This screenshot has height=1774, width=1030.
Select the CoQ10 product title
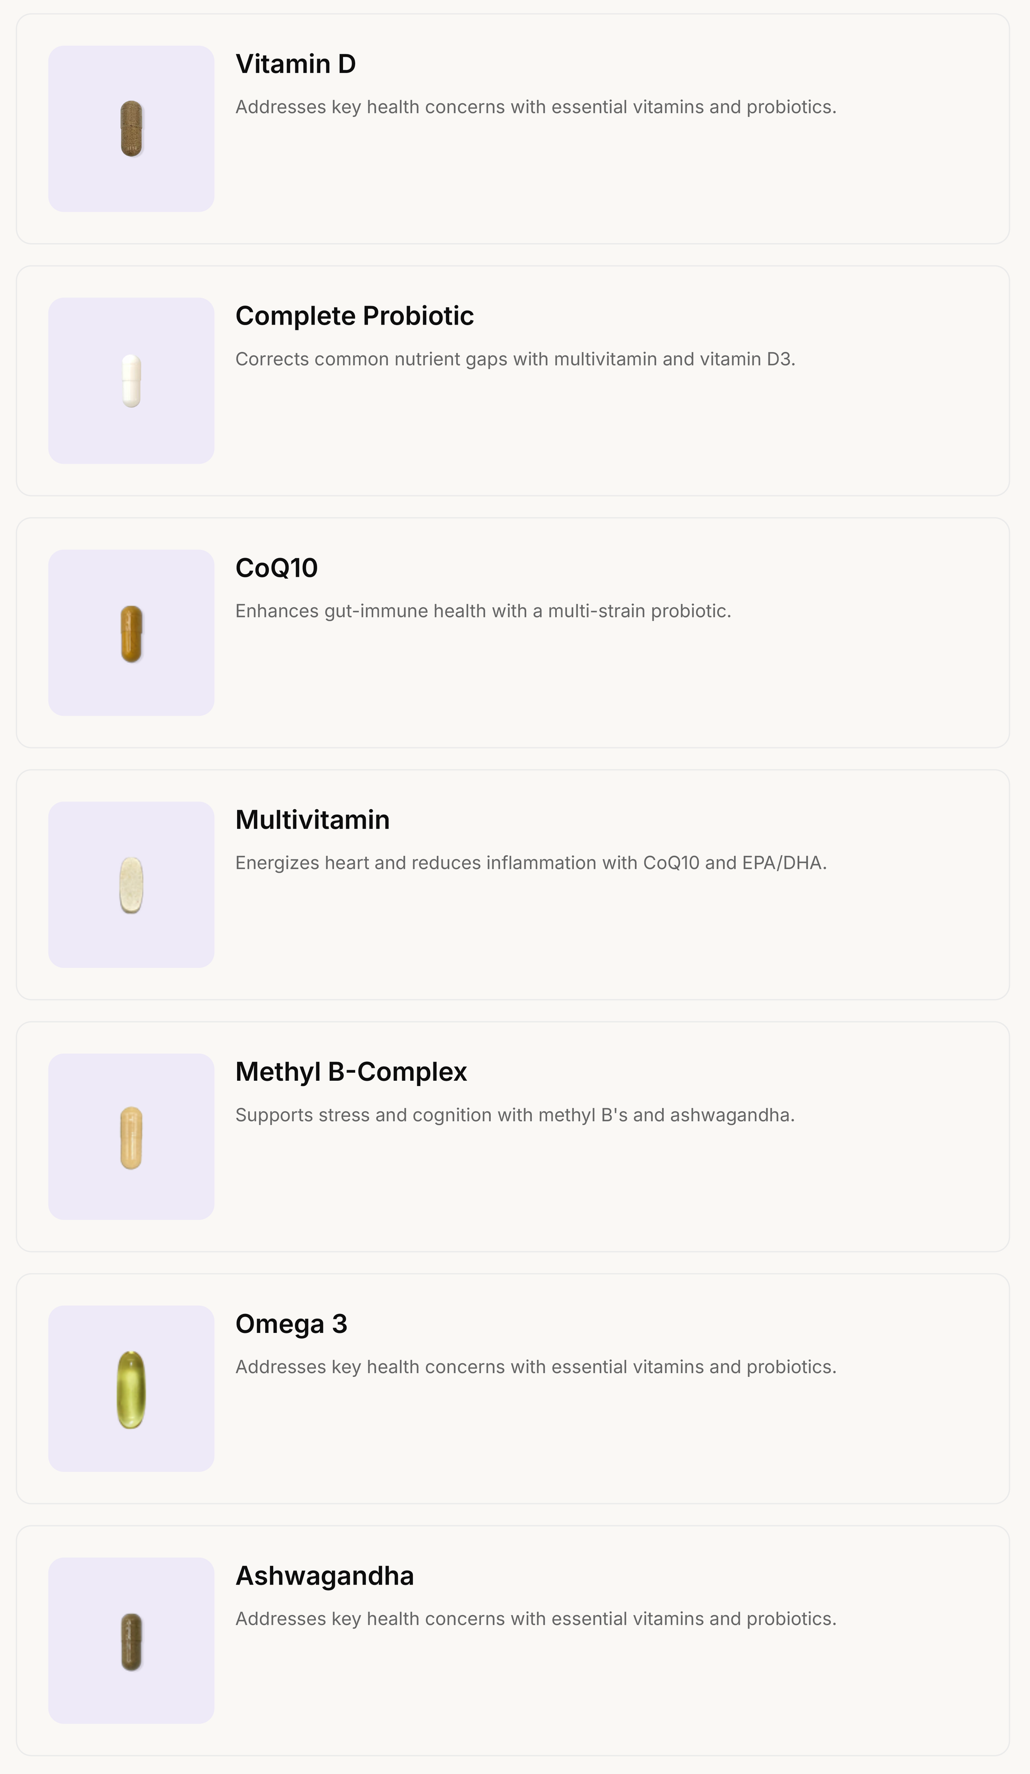(276, 568)
